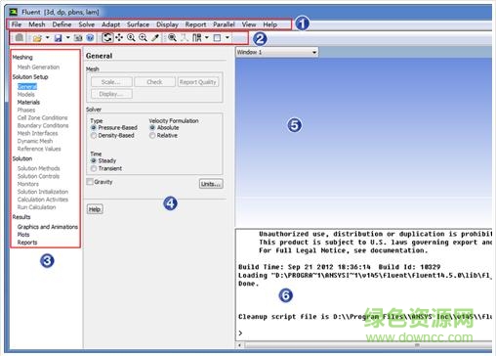Click the console scrollbar left arrow
Screen dimensions: 496x356
click(x=240, y=345)
